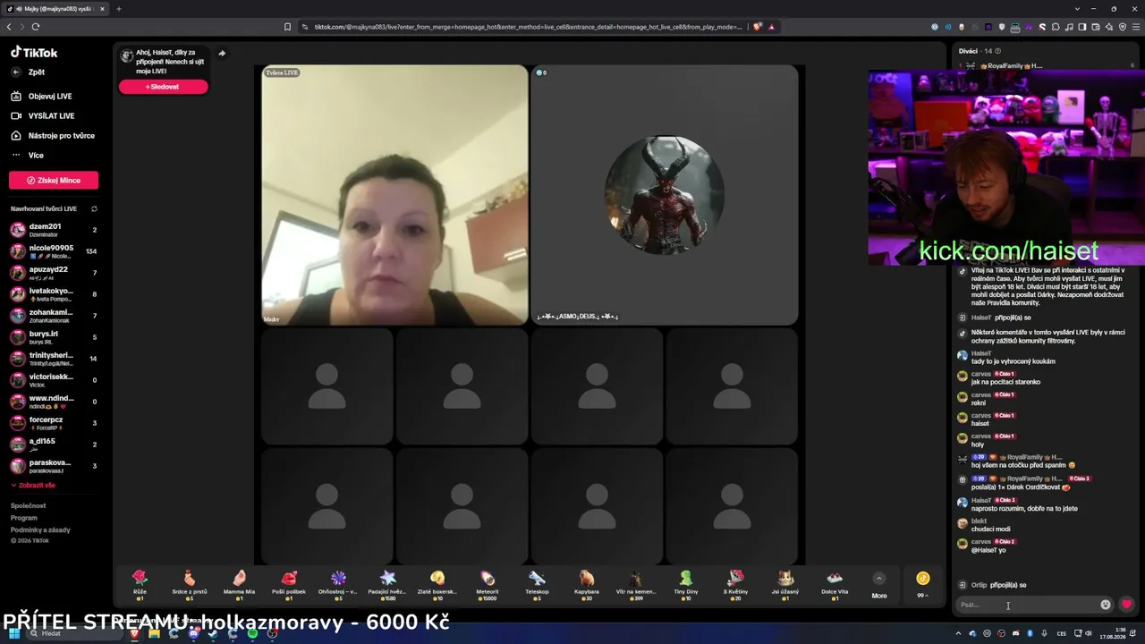This screenshot has height=644, width=1145.
Task: Open nicole90905 recommended live creator
Action: 54,251
